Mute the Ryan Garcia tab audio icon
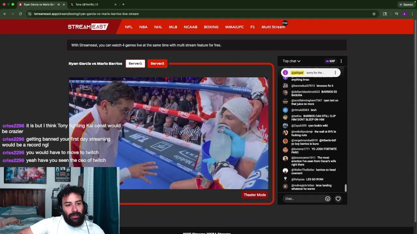 click(59, 5)
